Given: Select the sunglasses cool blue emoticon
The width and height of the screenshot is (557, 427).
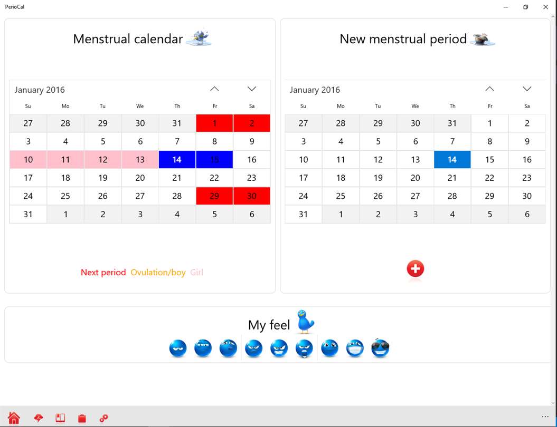Looking at the screenshot, I should (x=380, y=348).
